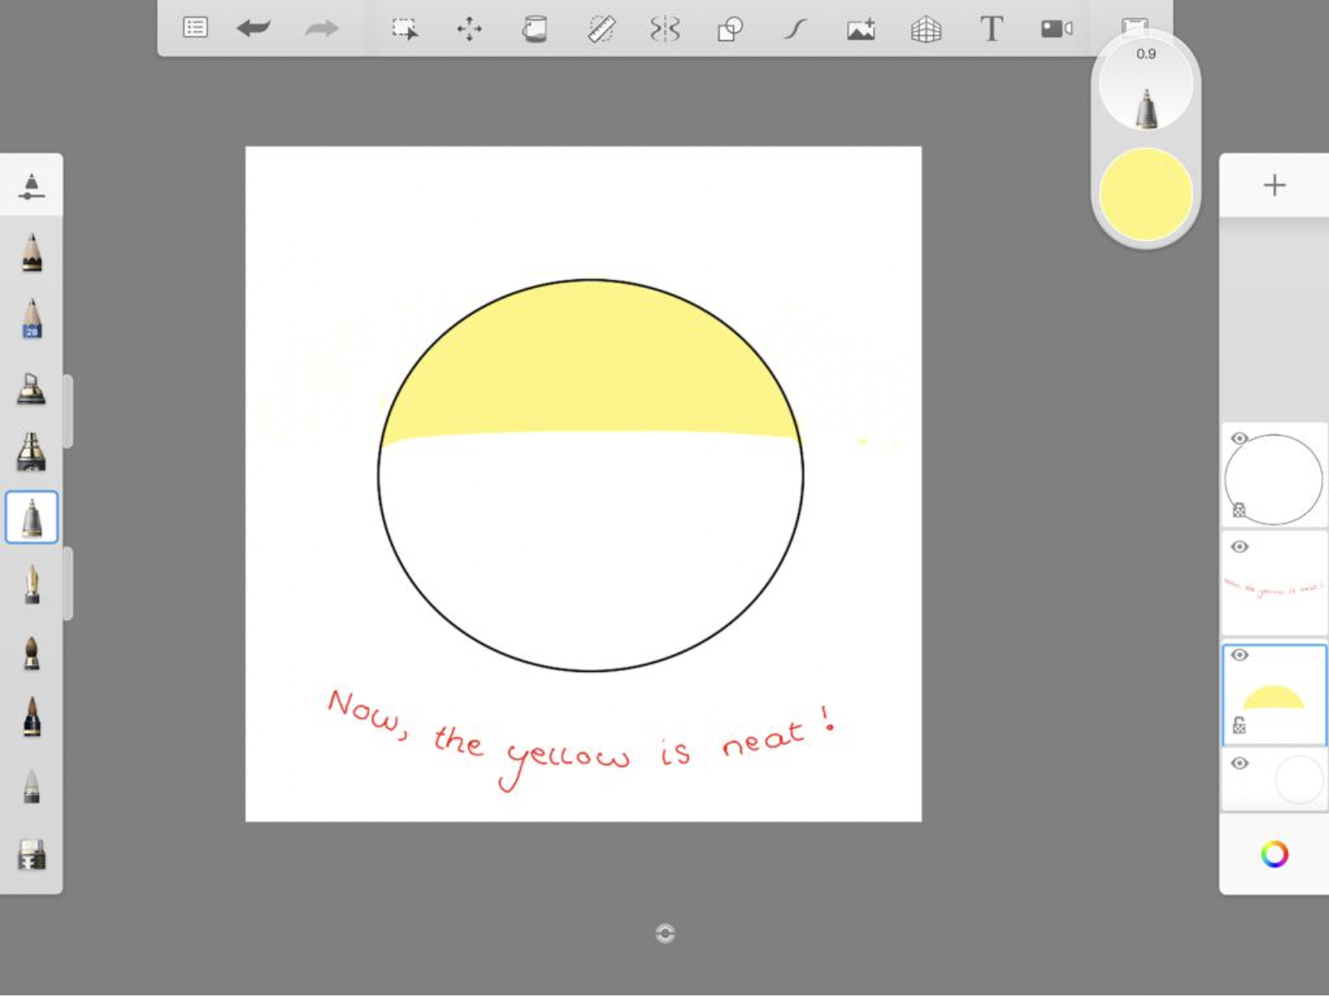Screen dimensions: 1329x997
Task: Tap the brush size puck showing 0.9
Action: pyautogui.click(x=1146, y=84)
